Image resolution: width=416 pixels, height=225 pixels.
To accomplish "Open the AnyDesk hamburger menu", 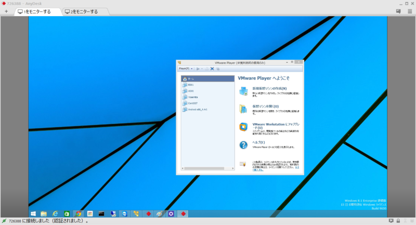I will (x=410, y=11).
